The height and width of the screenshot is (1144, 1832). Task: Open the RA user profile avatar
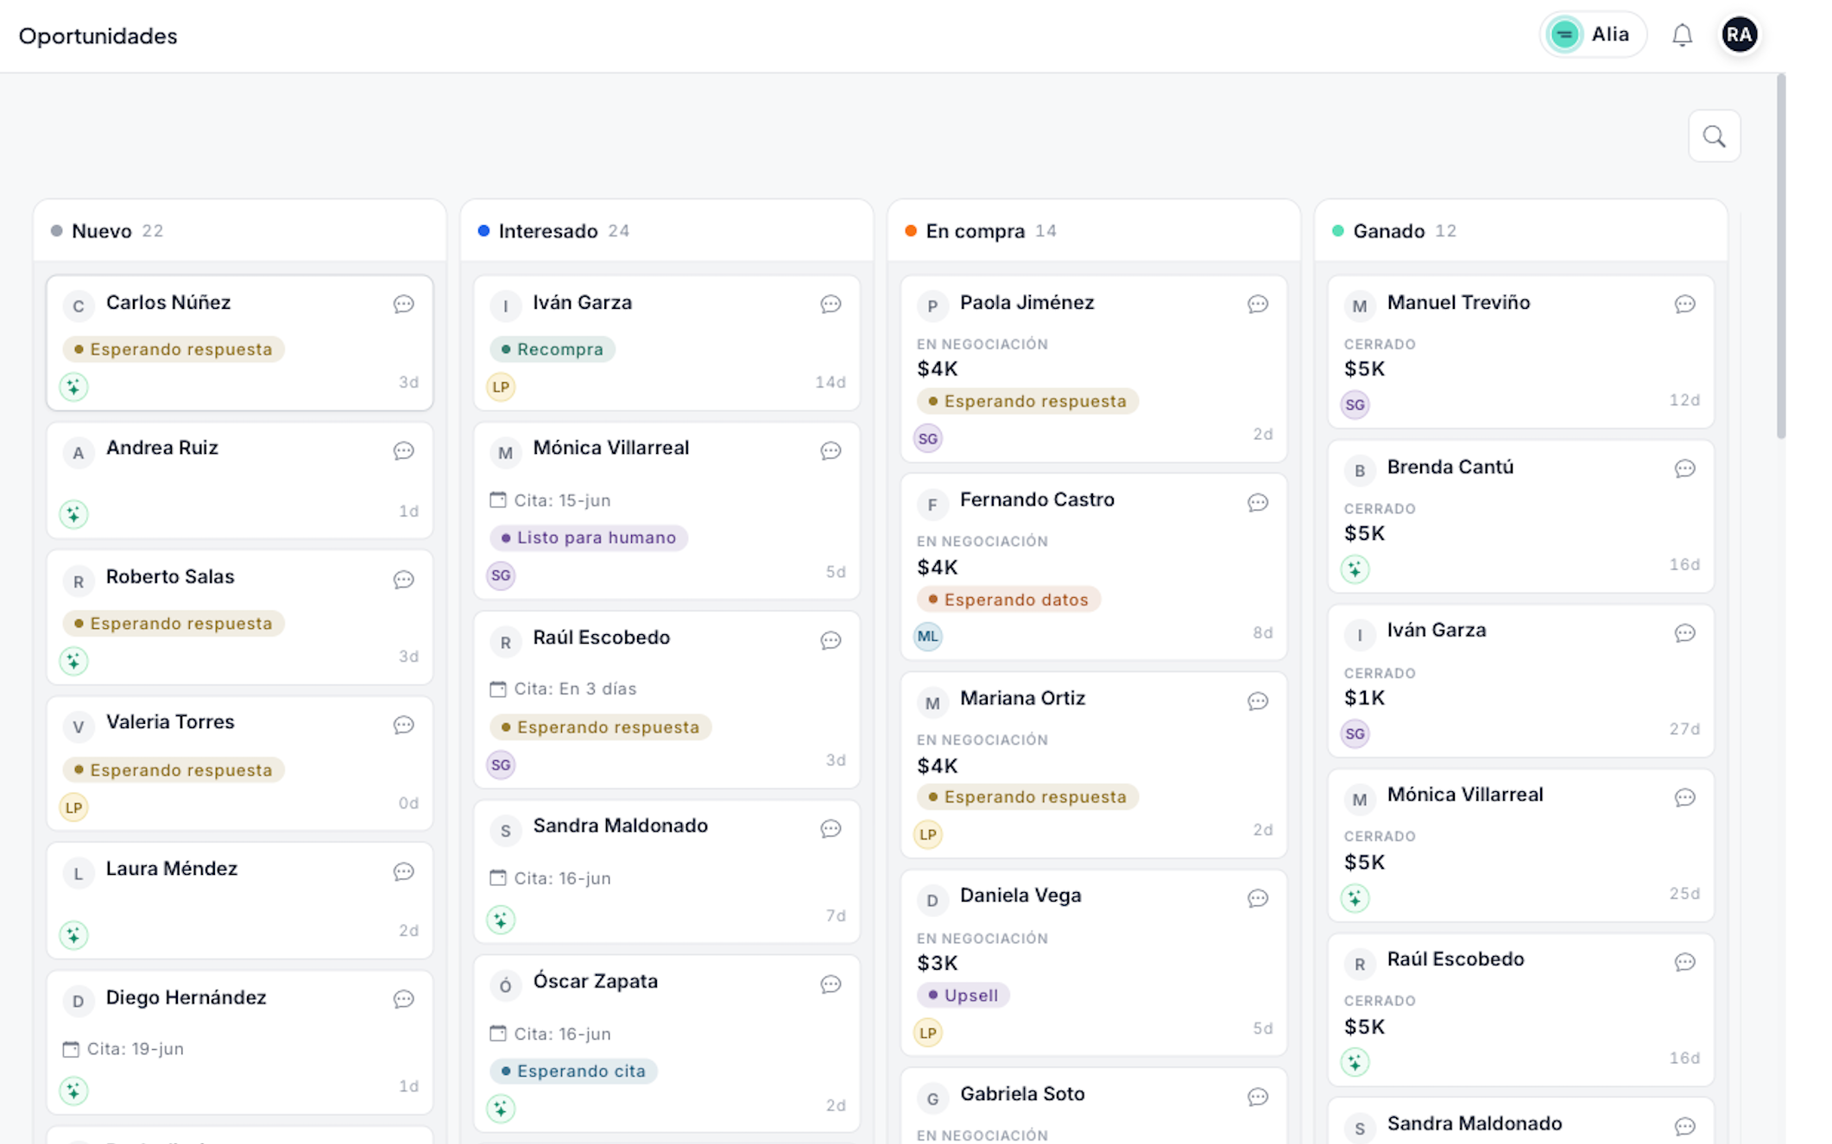(x=1739, y=35)
